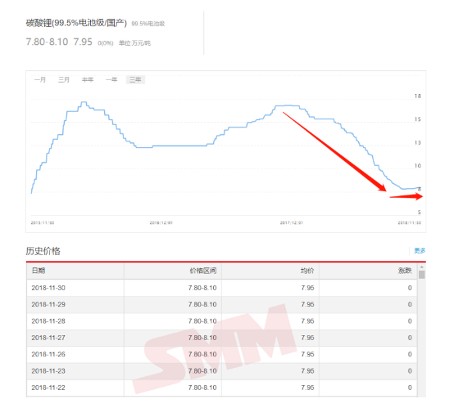Switch chart to 半年 range
Viewport: 463px width, 408px height.
point(88,79)
